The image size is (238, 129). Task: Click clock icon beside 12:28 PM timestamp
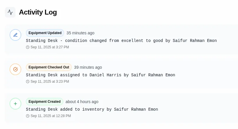click(28, 116)
